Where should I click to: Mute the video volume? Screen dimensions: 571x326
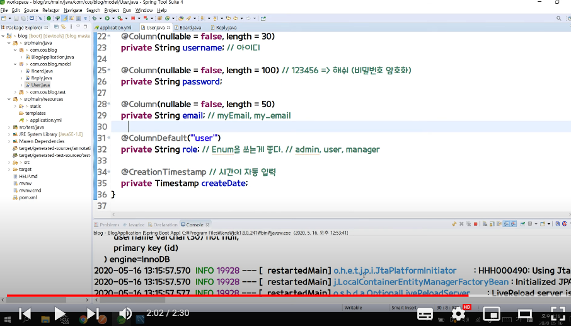point(125,313)
